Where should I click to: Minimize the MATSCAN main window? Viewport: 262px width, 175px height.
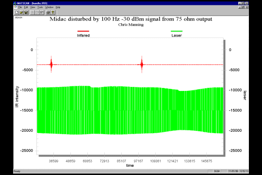click(x=240, y=3)
